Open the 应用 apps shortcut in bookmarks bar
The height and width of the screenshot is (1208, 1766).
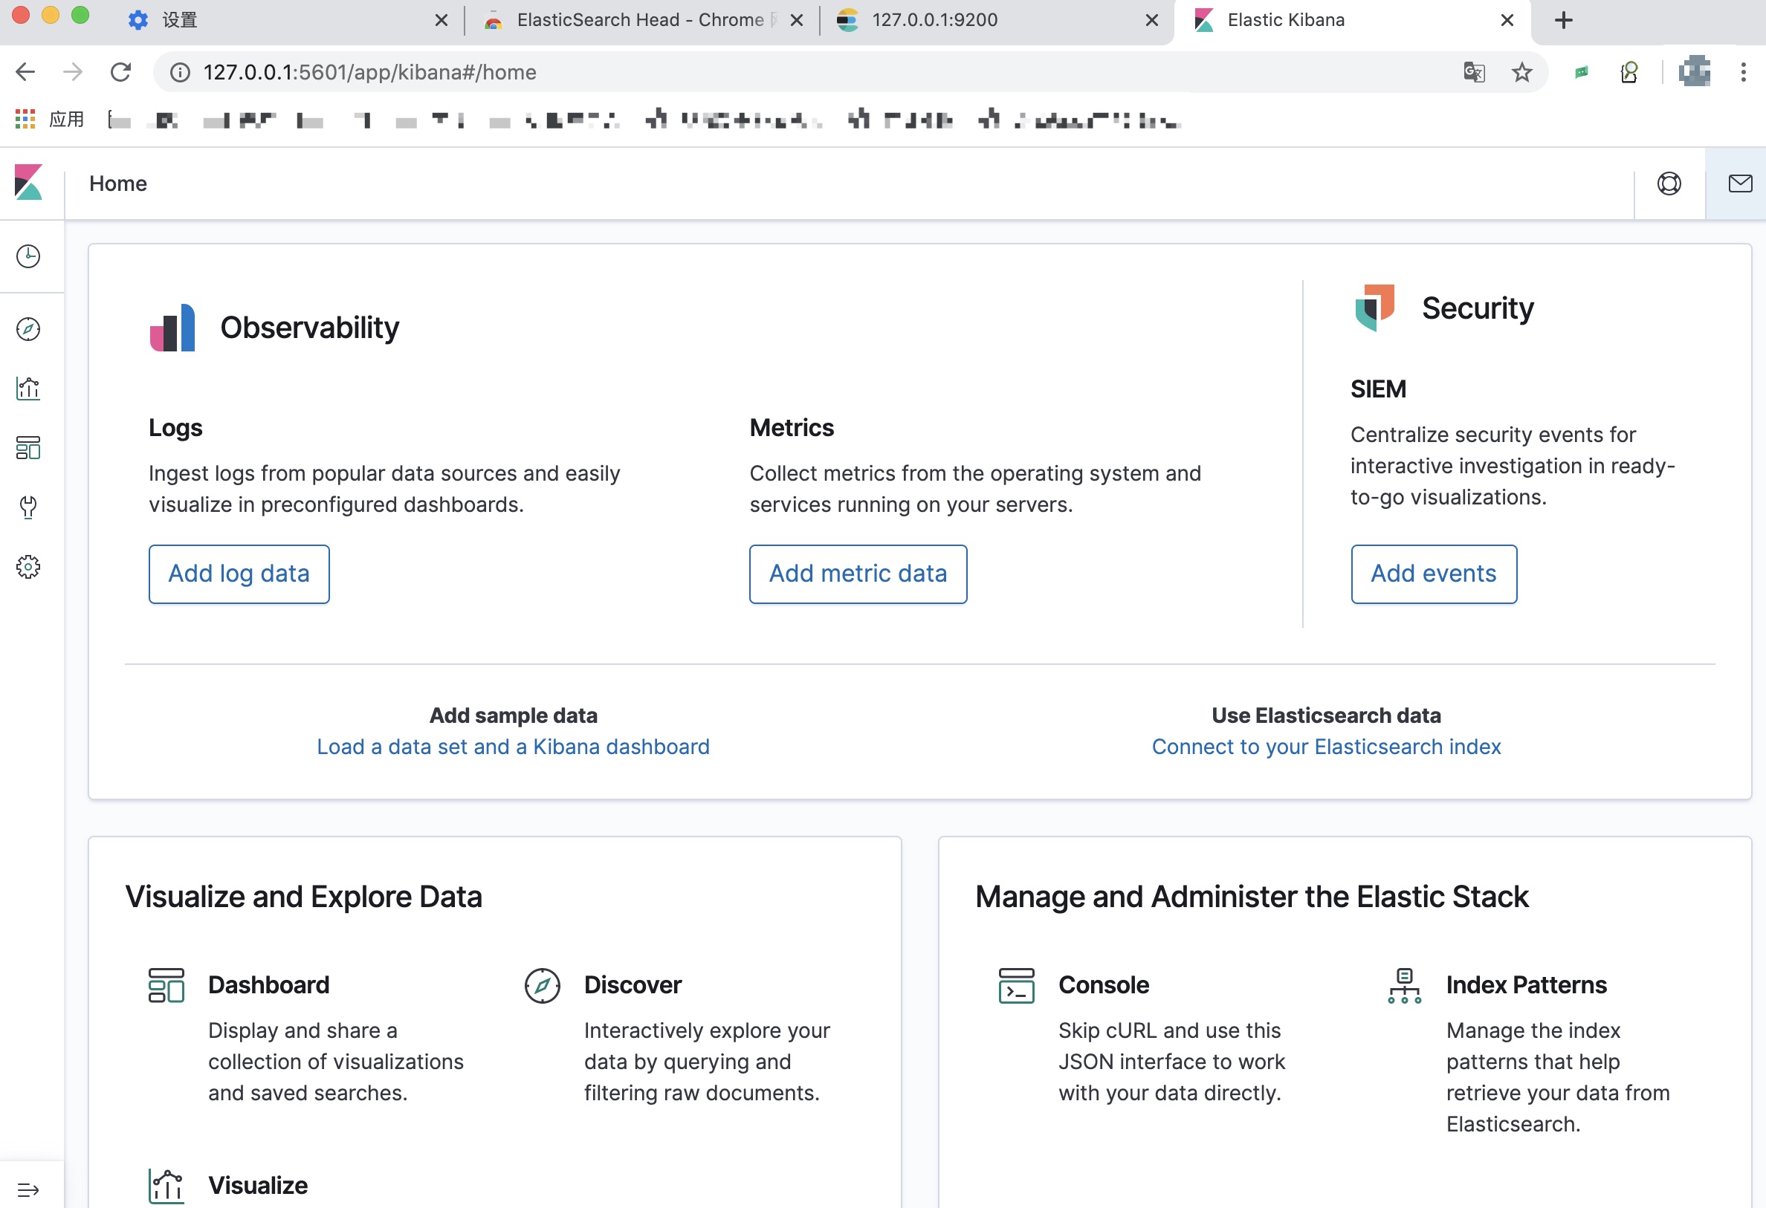(49, 120)
